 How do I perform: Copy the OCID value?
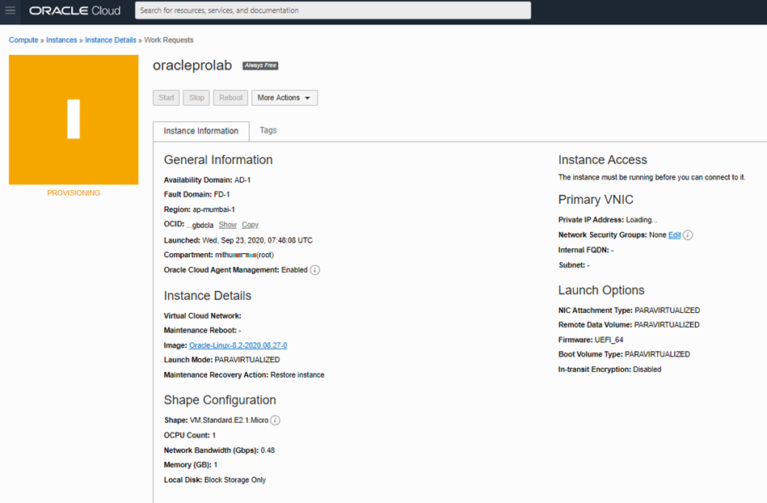[x=250, y=225]
